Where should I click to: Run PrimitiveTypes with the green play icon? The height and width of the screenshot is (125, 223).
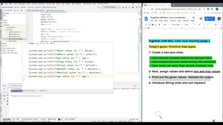[x=120, y=7]
